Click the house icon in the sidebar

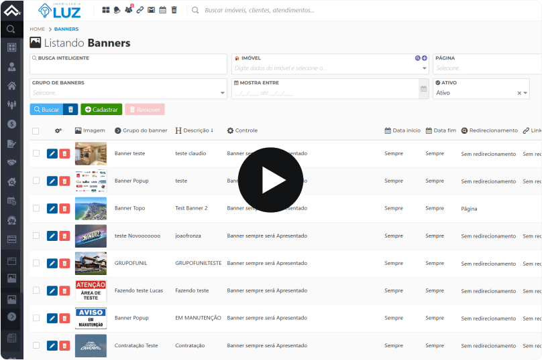(x=11, y=86)
